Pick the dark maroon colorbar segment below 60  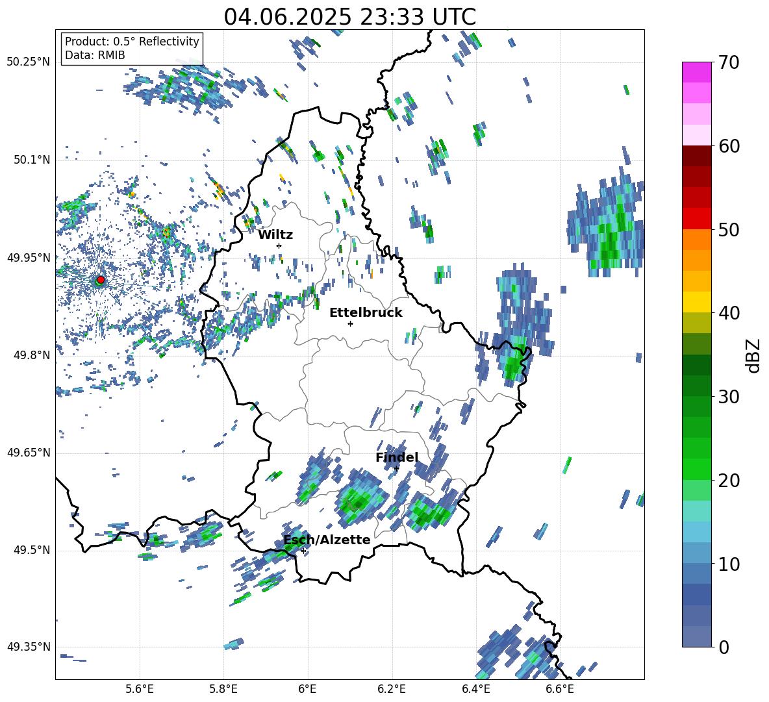pyautogui.click(x=696, y=157)
